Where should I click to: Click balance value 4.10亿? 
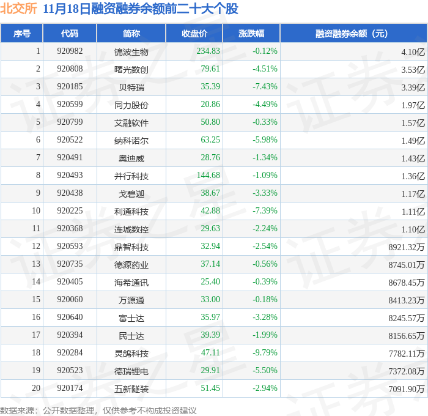[x=413, y=52]
